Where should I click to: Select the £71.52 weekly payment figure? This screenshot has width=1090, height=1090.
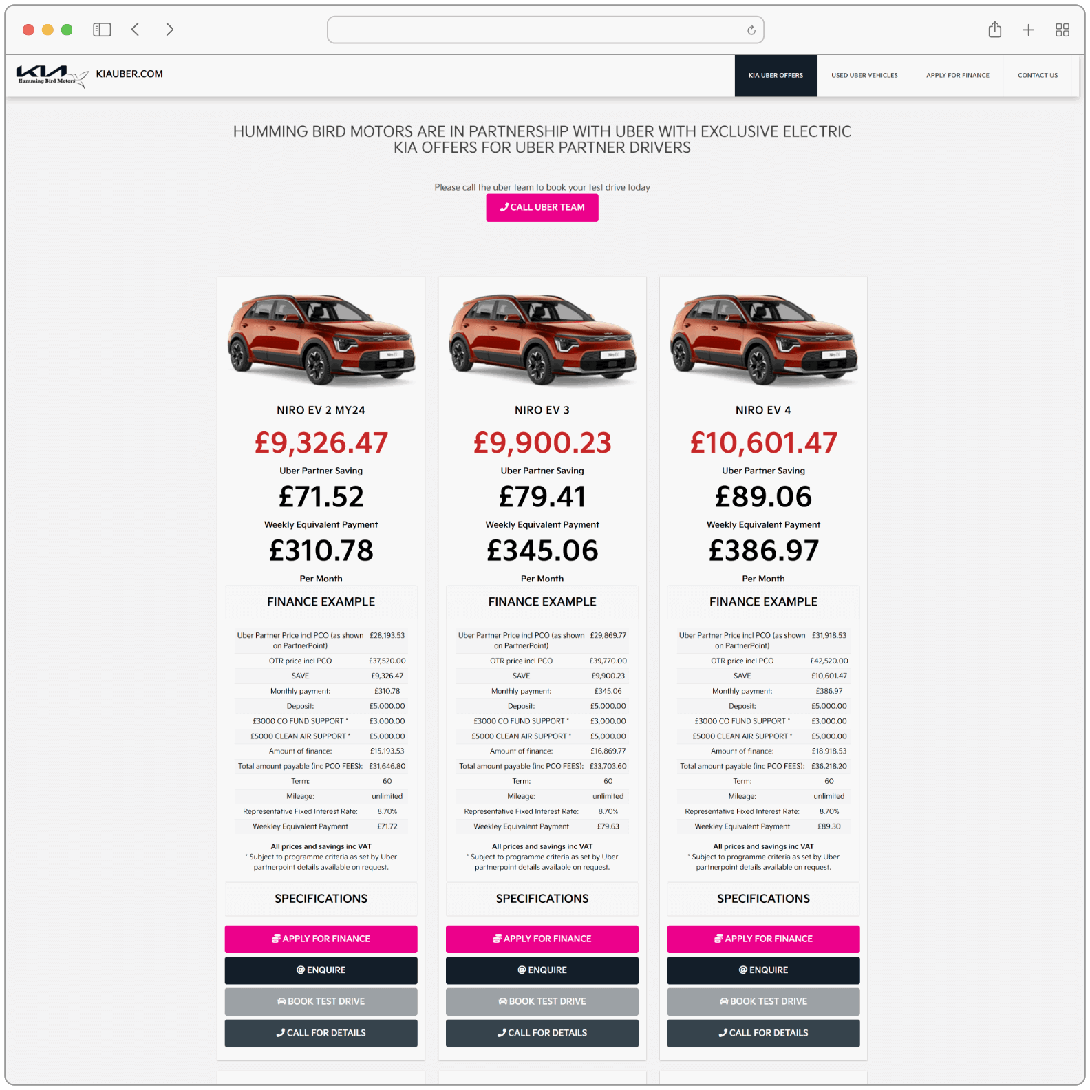point(321,497)
